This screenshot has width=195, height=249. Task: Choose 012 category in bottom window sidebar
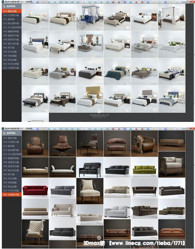[11, 150]
